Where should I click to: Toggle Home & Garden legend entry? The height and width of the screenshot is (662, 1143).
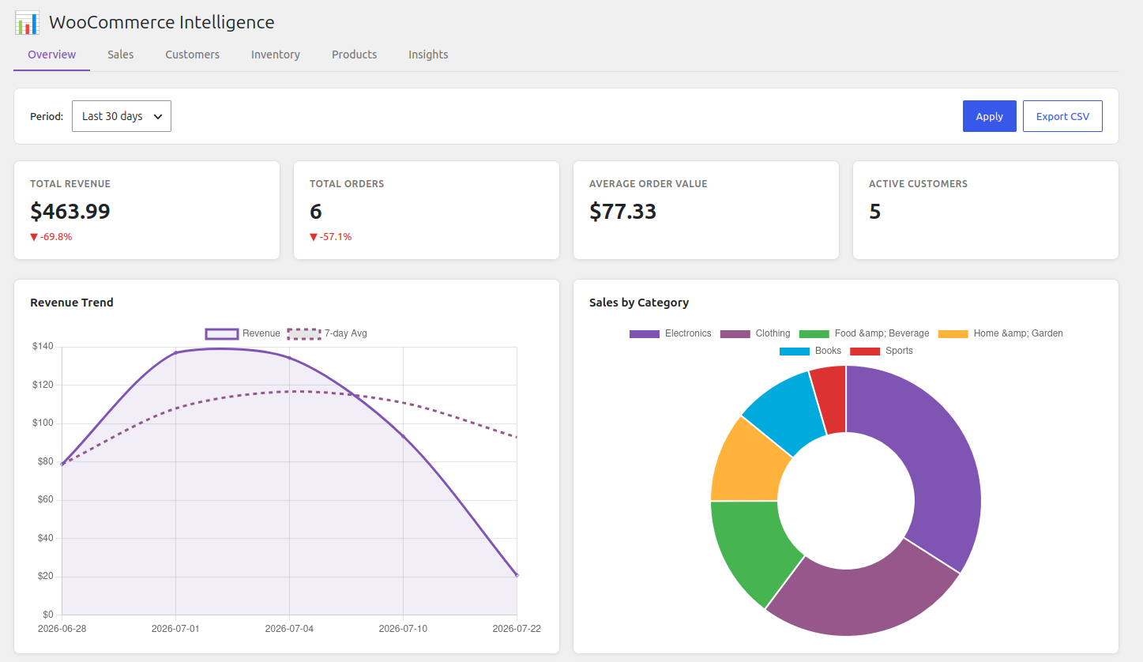1001,333
